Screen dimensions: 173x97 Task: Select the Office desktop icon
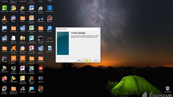click(41, 89)
